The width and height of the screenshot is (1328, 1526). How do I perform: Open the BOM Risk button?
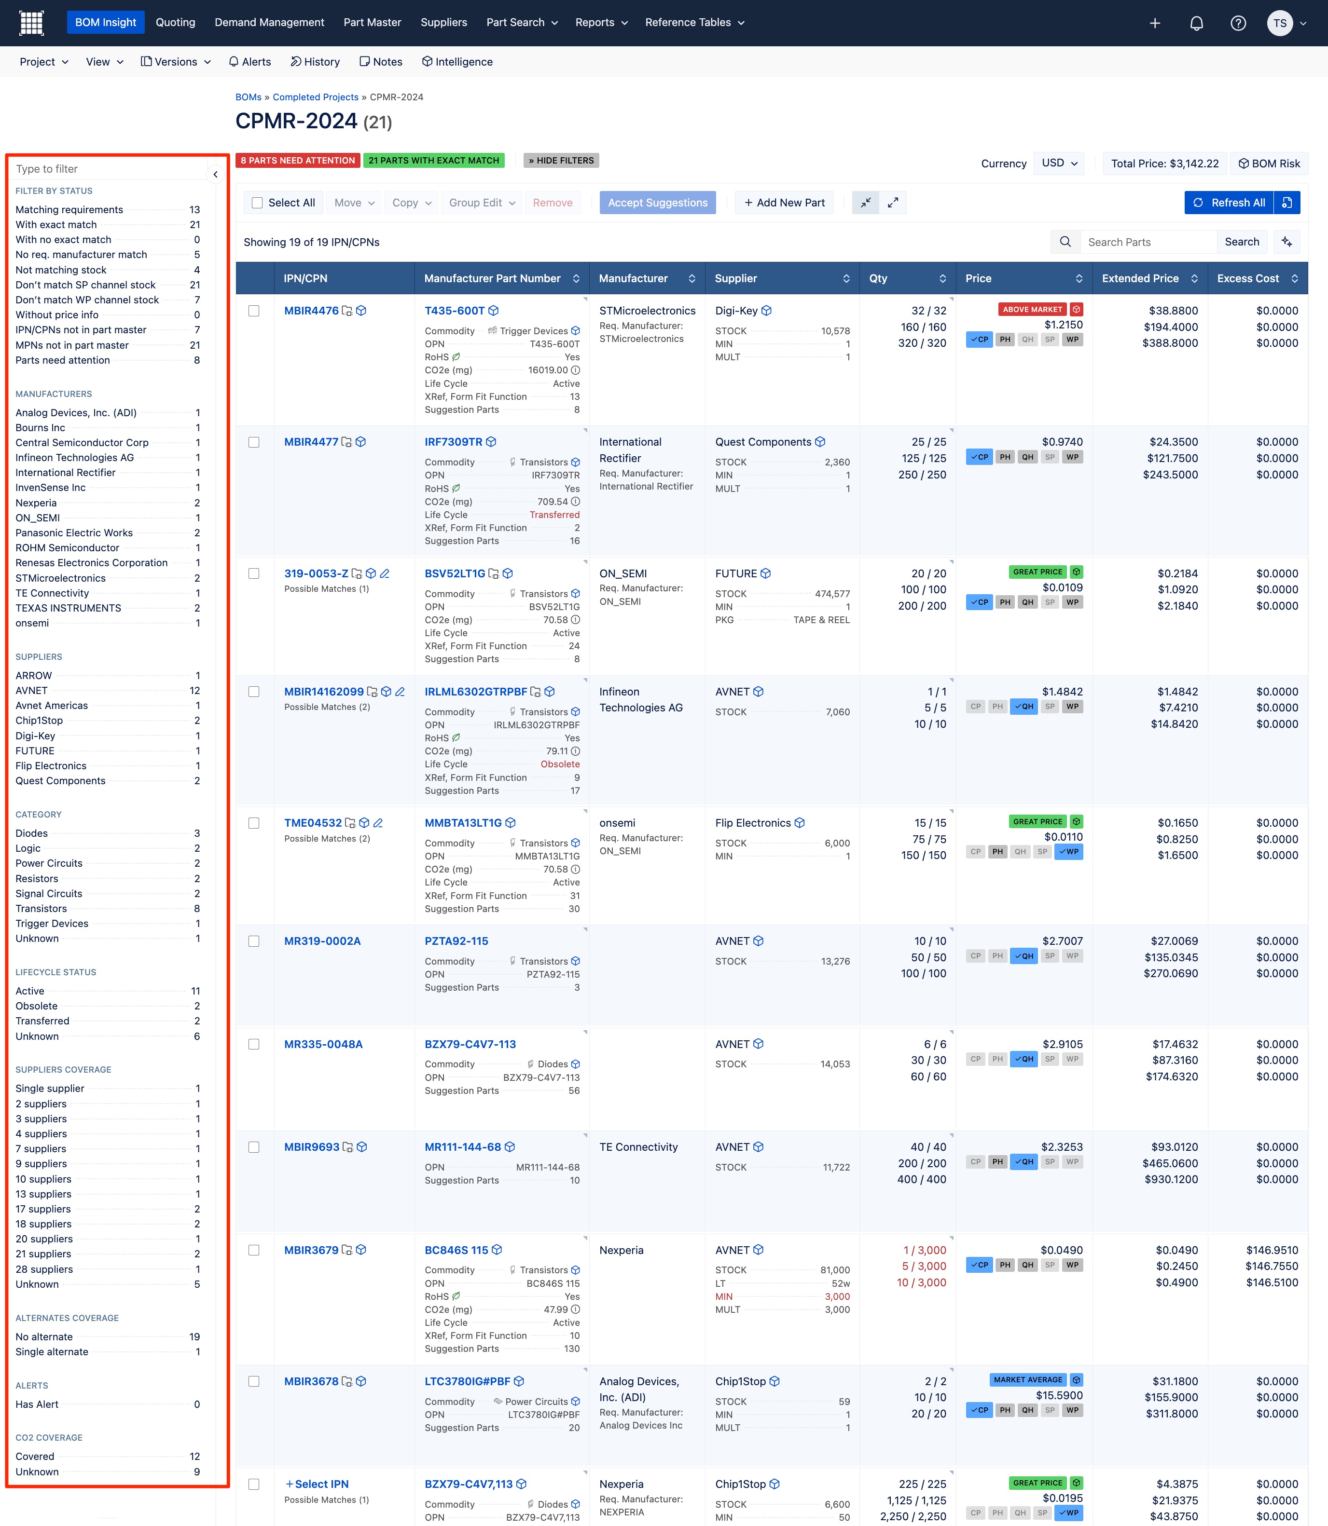tap(1269, 163)
